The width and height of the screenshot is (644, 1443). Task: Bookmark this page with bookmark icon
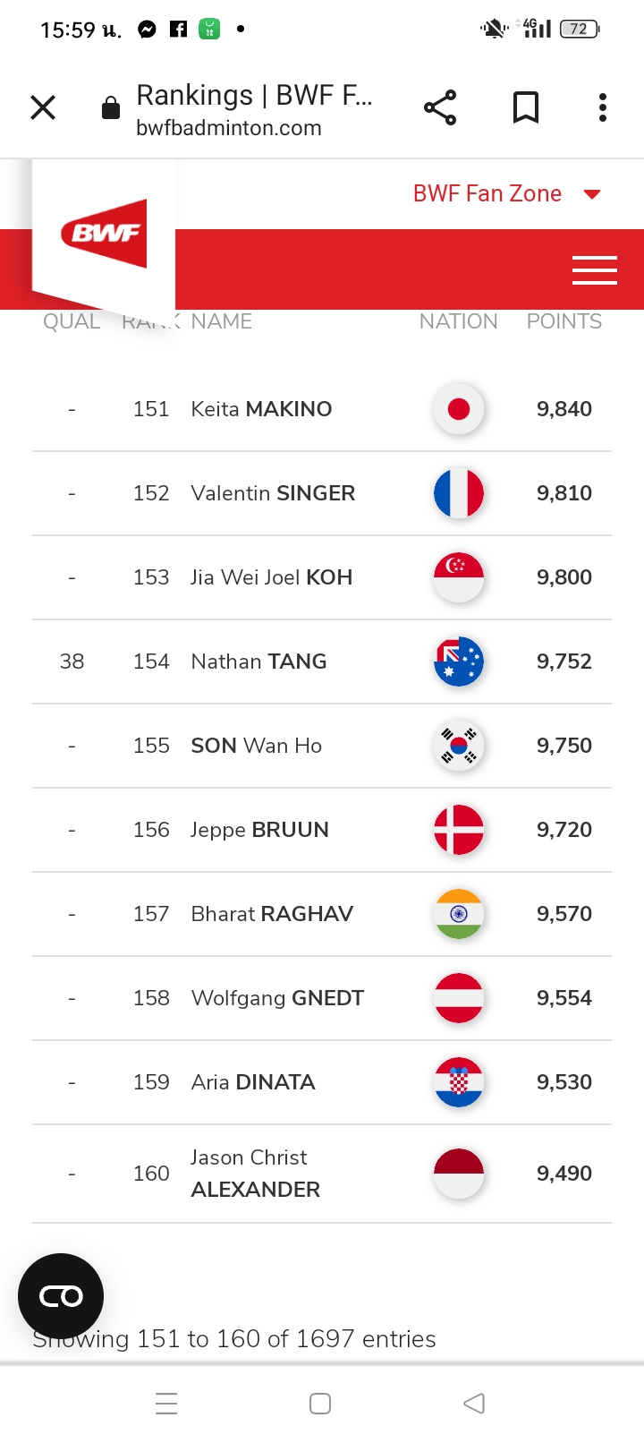click(x=526, y=108)
